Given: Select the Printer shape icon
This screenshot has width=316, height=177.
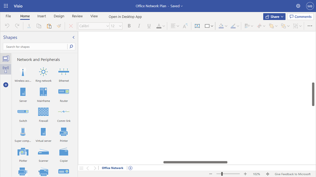Looking at the screenshot, I should [x=64, y=132].
